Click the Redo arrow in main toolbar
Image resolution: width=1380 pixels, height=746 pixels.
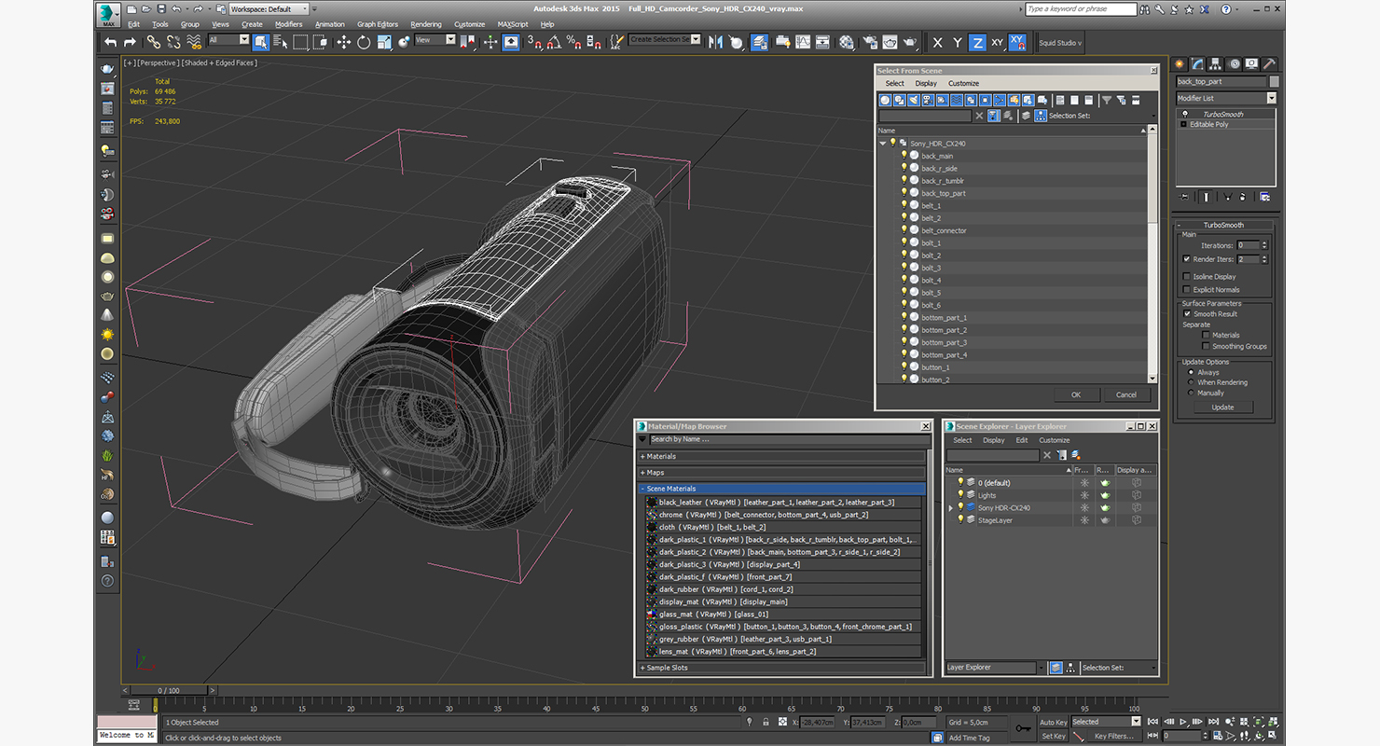(130, 42)
